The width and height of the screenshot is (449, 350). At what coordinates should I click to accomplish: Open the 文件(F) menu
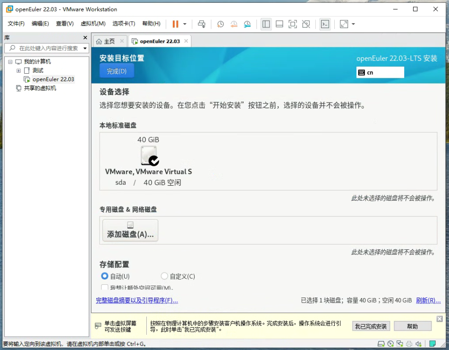tap(16, 24)
